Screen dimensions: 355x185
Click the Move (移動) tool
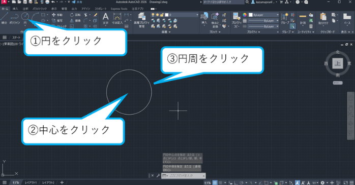pyautogui.click(x=57, y=15)
